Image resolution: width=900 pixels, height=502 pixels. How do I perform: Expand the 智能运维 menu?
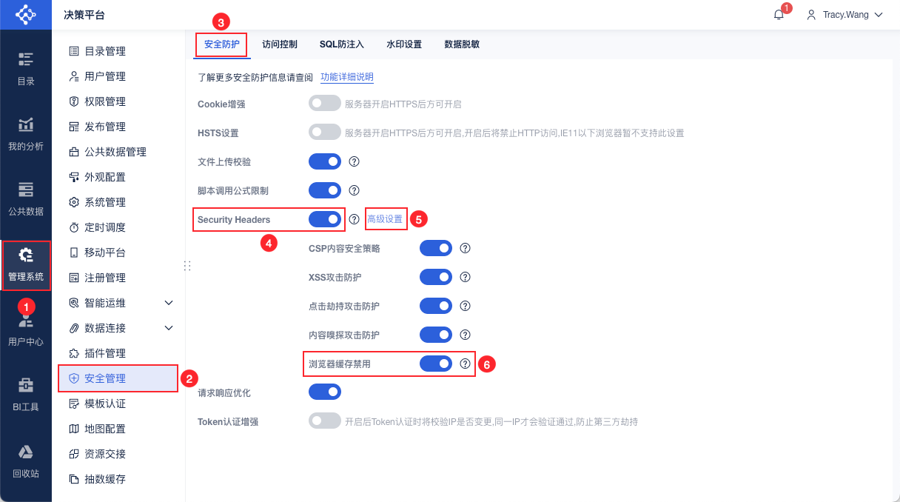click(x=169, y=303)
